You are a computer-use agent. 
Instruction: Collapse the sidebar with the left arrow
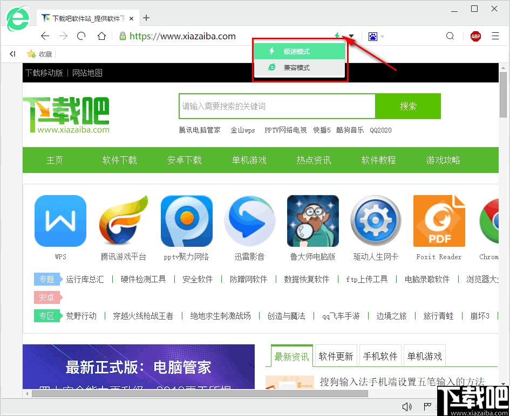click(12, 53)
